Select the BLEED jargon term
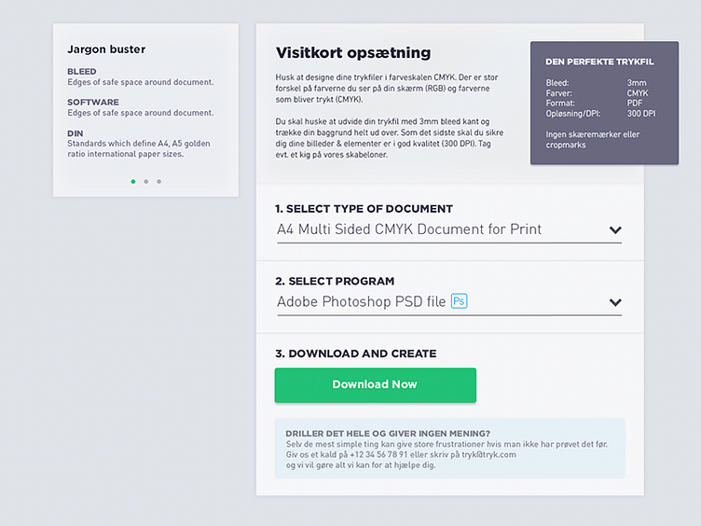 point(81,72)
